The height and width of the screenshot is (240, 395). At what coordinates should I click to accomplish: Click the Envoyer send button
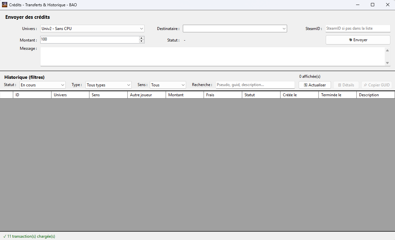coord(358,40)
